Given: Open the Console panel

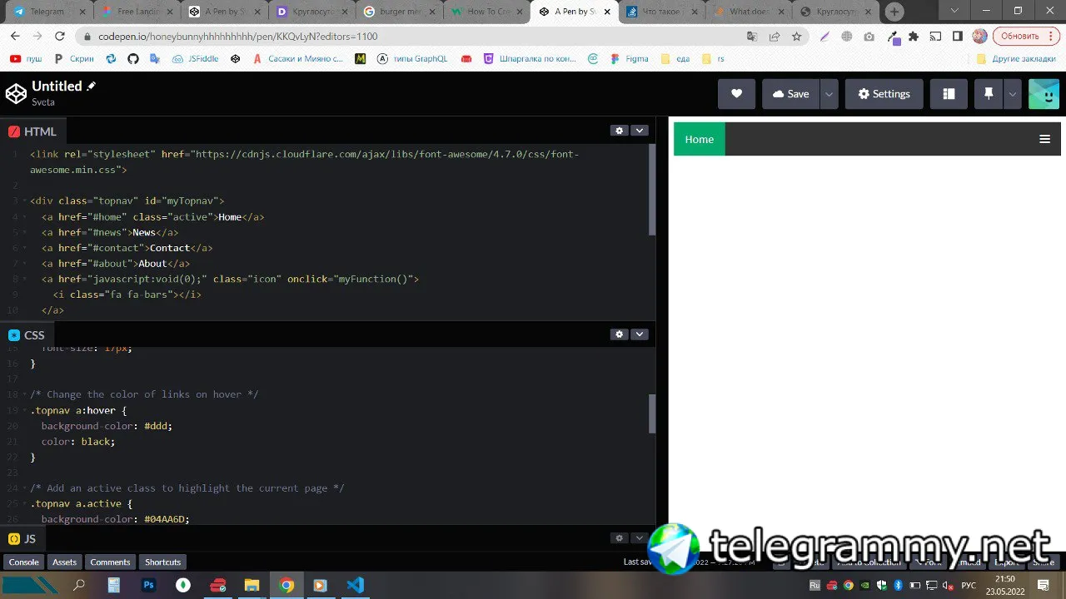Looking at the screenshot, I should pyautogui.click(x=23, y=562).
